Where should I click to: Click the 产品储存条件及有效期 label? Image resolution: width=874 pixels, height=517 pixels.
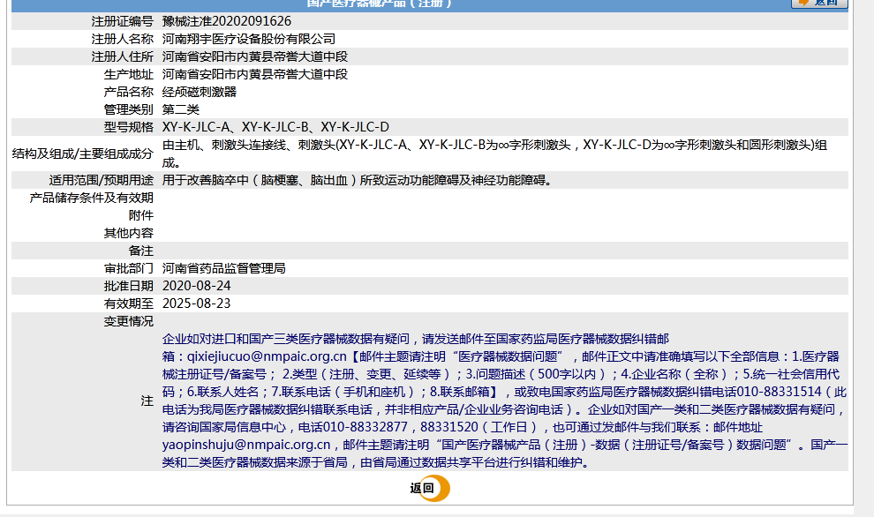coord(92,198)
